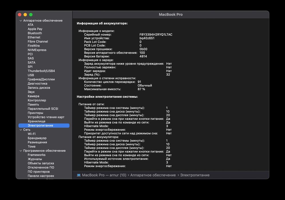This screenshot has height=200, width=285.
Task: Open Frameworks under software
Action: (37, 155)
